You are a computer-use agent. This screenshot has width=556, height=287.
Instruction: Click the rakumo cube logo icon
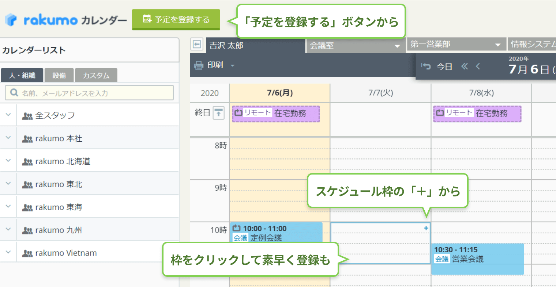(x=11, y=20)
